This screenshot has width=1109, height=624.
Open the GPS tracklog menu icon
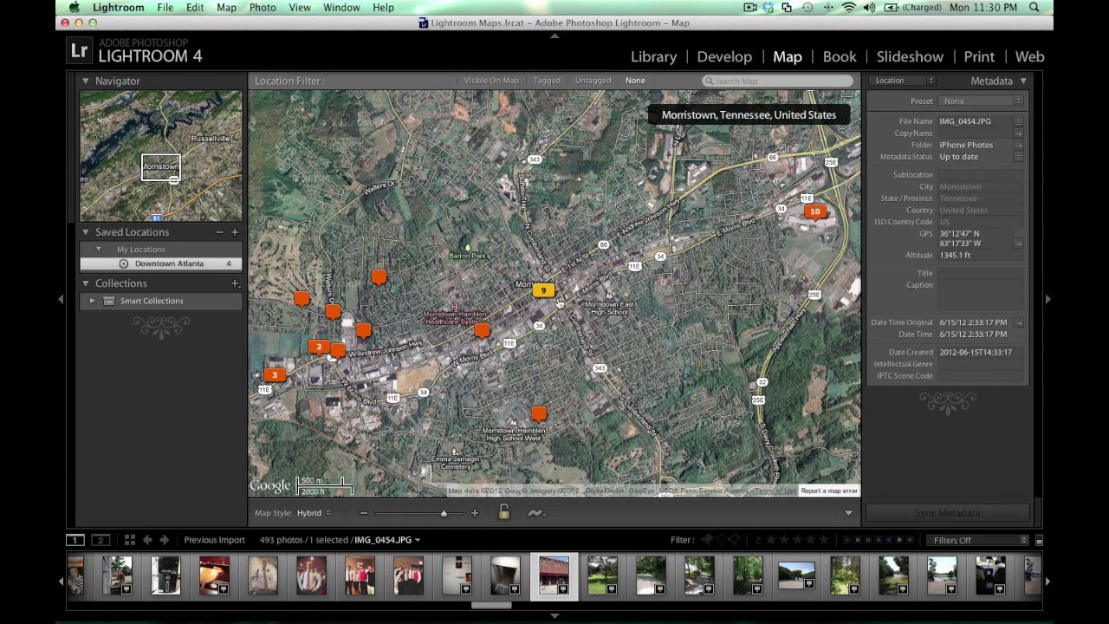tap(535, 513)
